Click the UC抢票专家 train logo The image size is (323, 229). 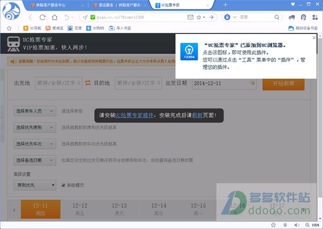pyautogui.click(x=13, y=44)
